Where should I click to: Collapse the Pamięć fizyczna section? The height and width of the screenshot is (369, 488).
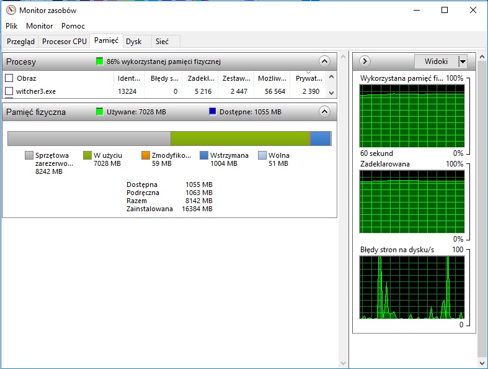(x=324, y=112)
